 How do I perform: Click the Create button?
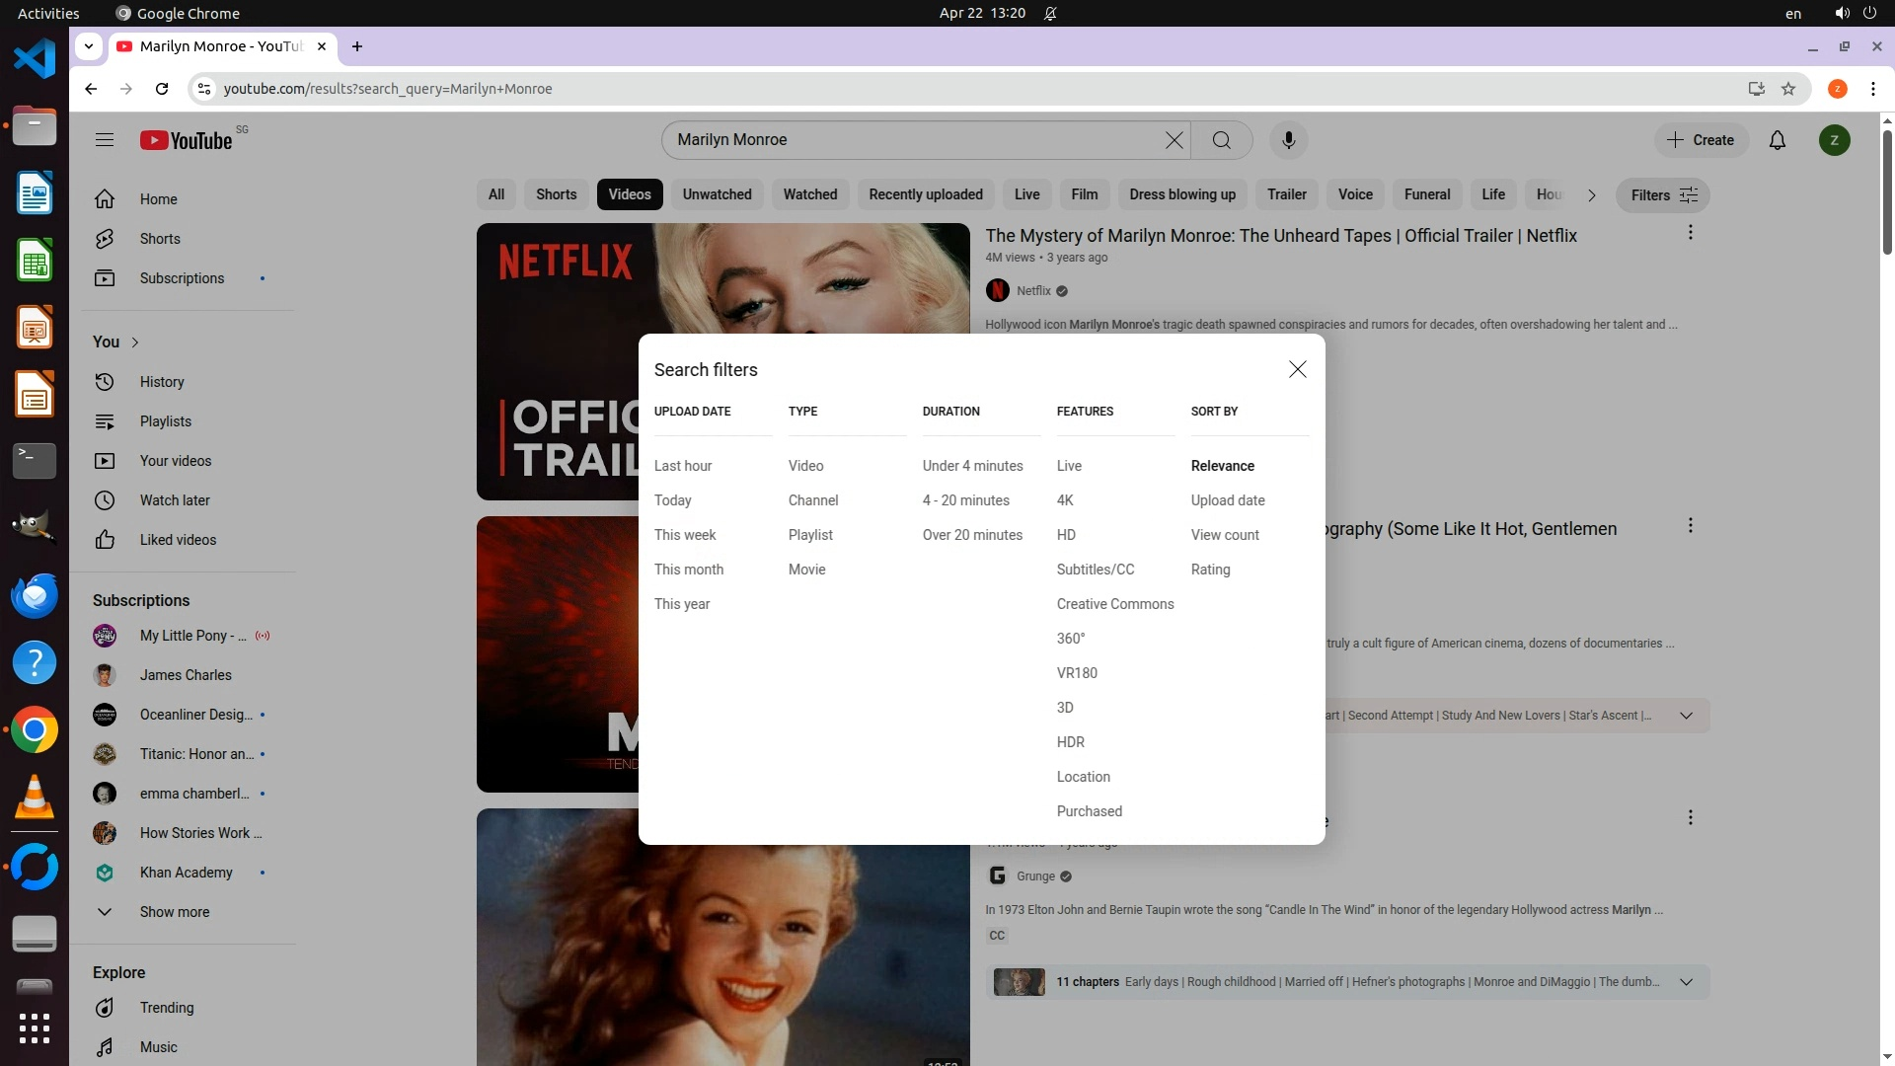1701,140
